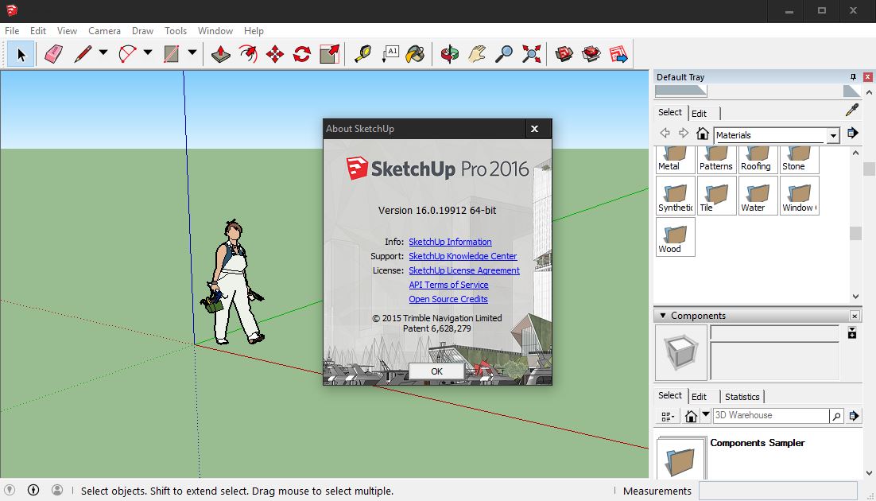
Task: Open the Water materials folder
Action: [x=758, y=196]
